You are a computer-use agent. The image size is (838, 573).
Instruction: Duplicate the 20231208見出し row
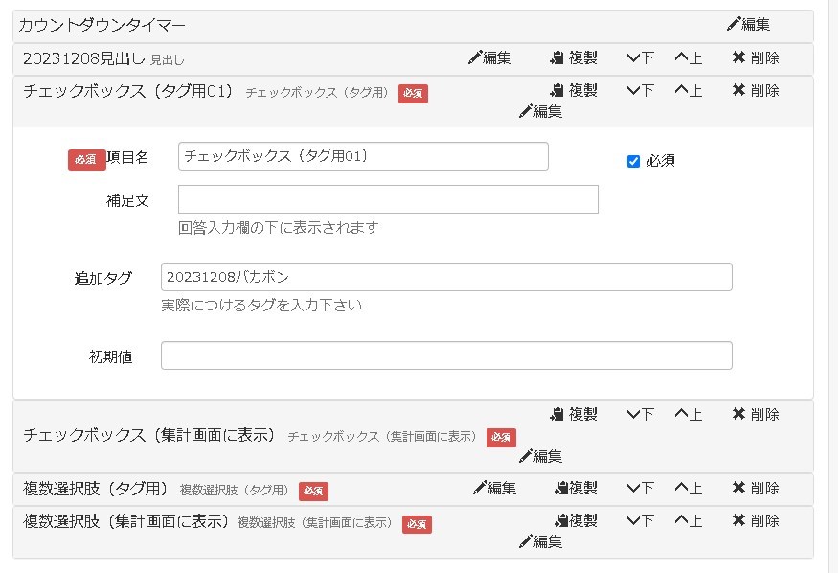pos(573,57)
